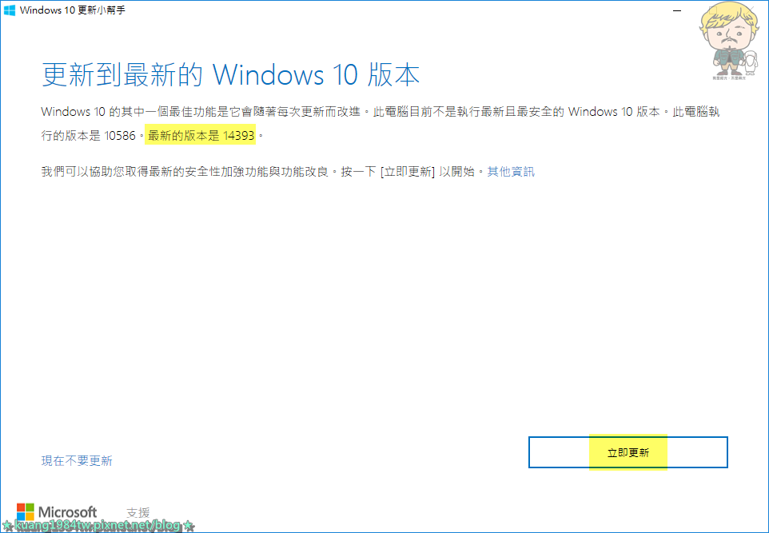Viewport: 769px width, 533px height.
Task: Open the 支援 support link
Action: pyautogui.click(x=137, y=512)
